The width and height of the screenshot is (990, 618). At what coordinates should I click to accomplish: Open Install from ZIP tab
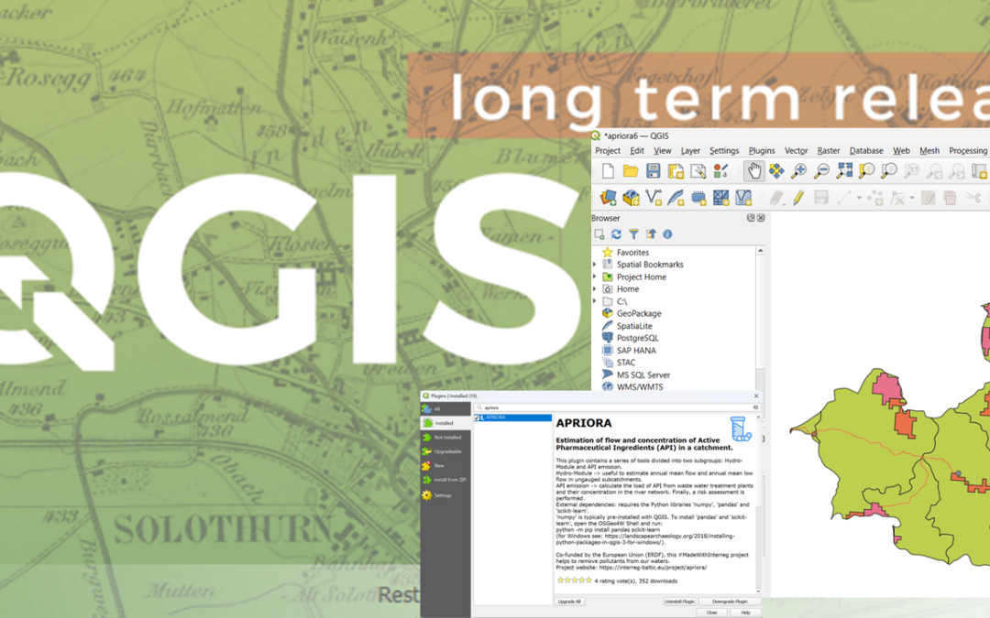click(x=445, y=480)
